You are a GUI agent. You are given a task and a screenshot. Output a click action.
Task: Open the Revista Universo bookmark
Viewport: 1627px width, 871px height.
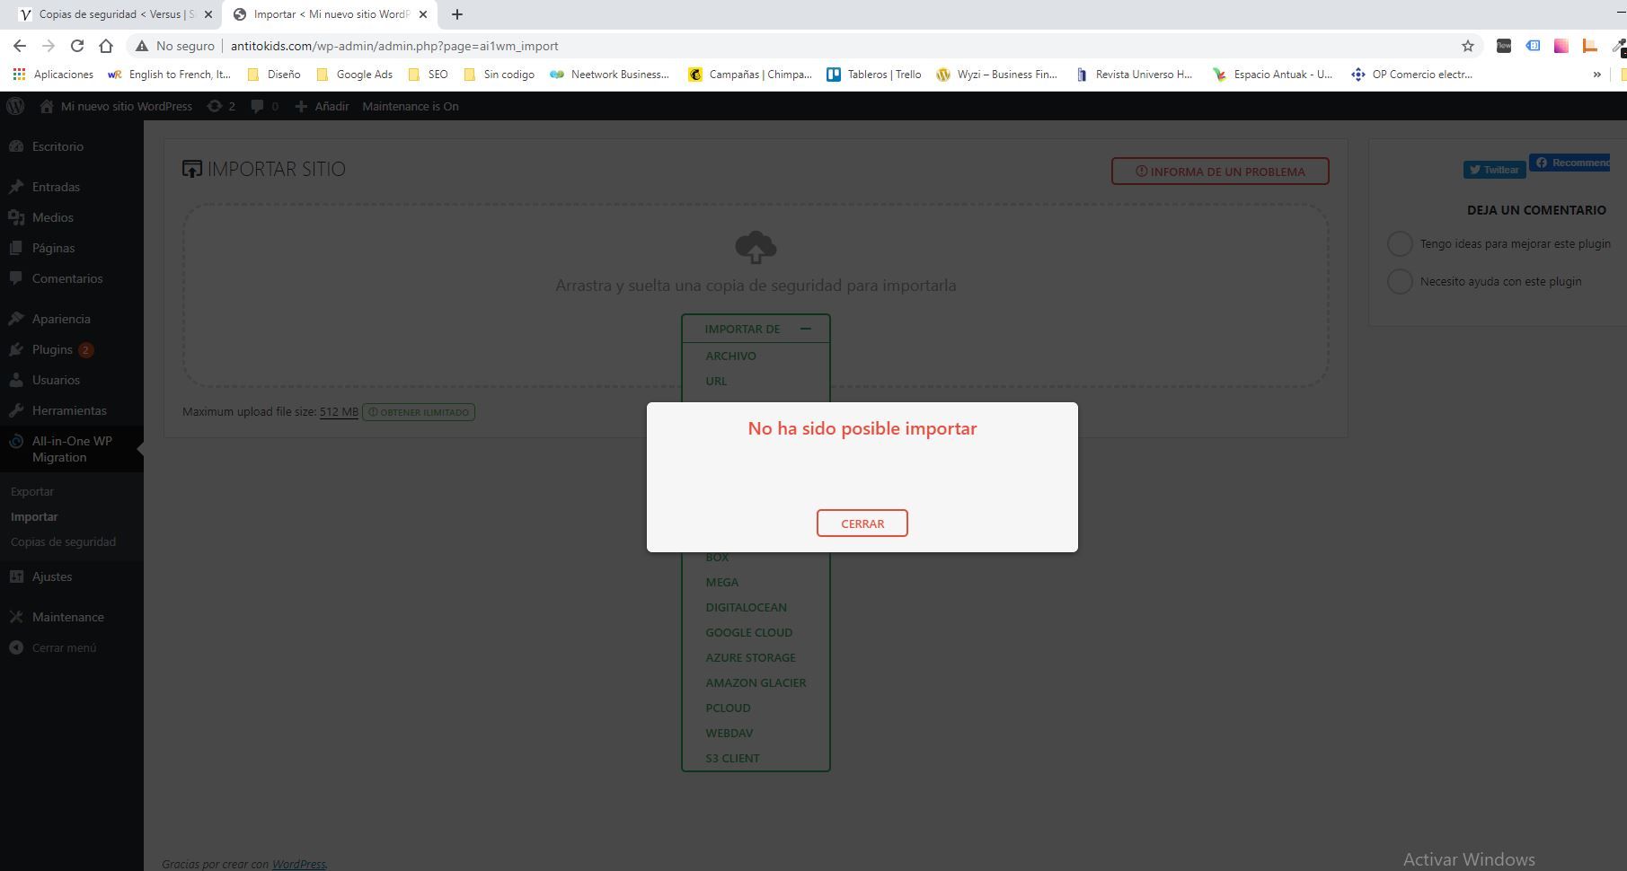pyautogui.click(x=1134, y=75)
